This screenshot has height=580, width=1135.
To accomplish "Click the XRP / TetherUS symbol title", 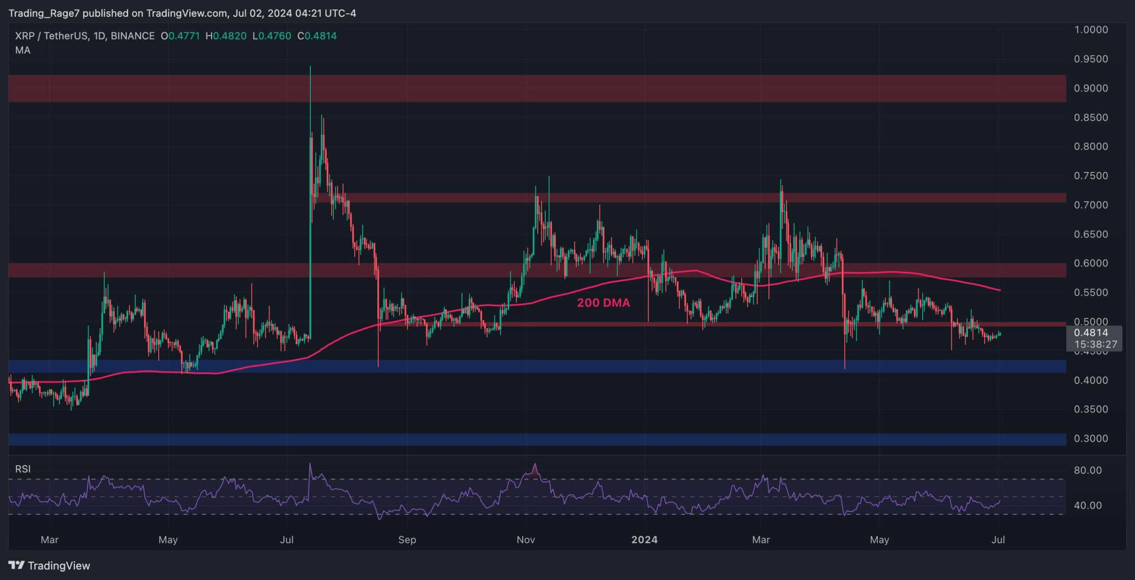I will [85, 36].
